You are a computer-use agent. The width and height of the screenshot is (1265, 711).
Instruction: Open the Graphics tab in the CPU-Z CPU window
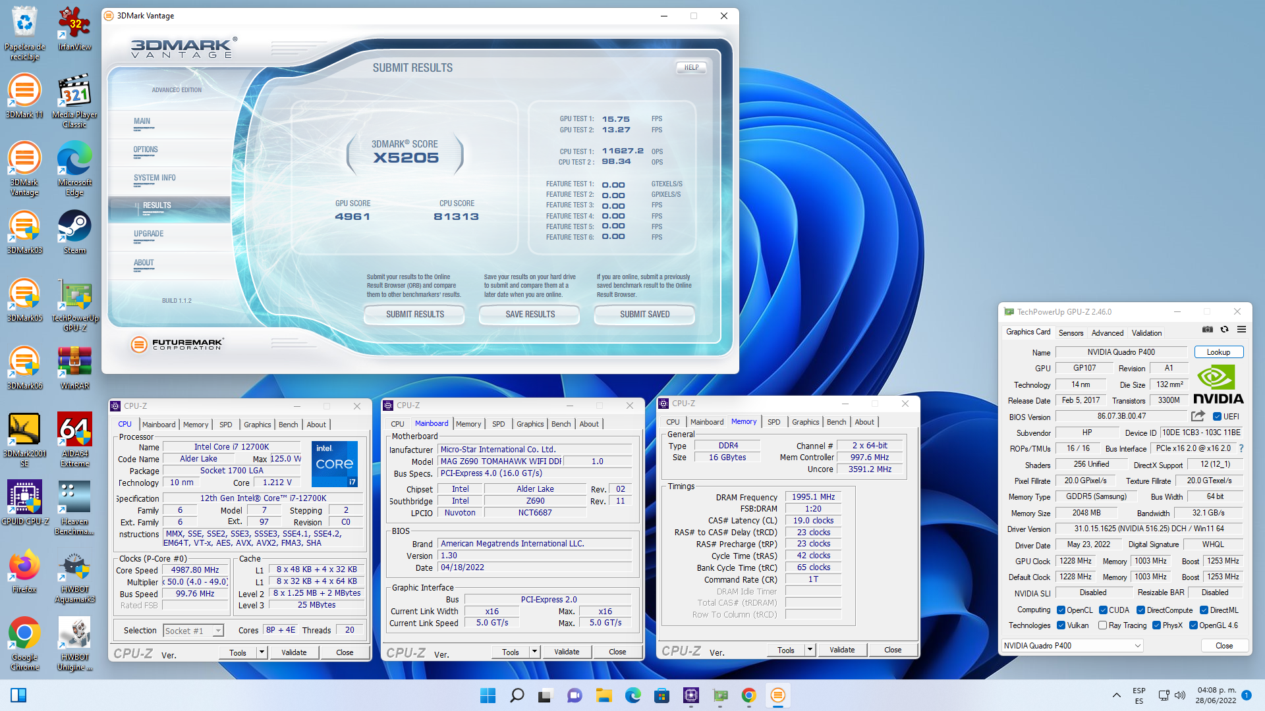click(257, 425)
